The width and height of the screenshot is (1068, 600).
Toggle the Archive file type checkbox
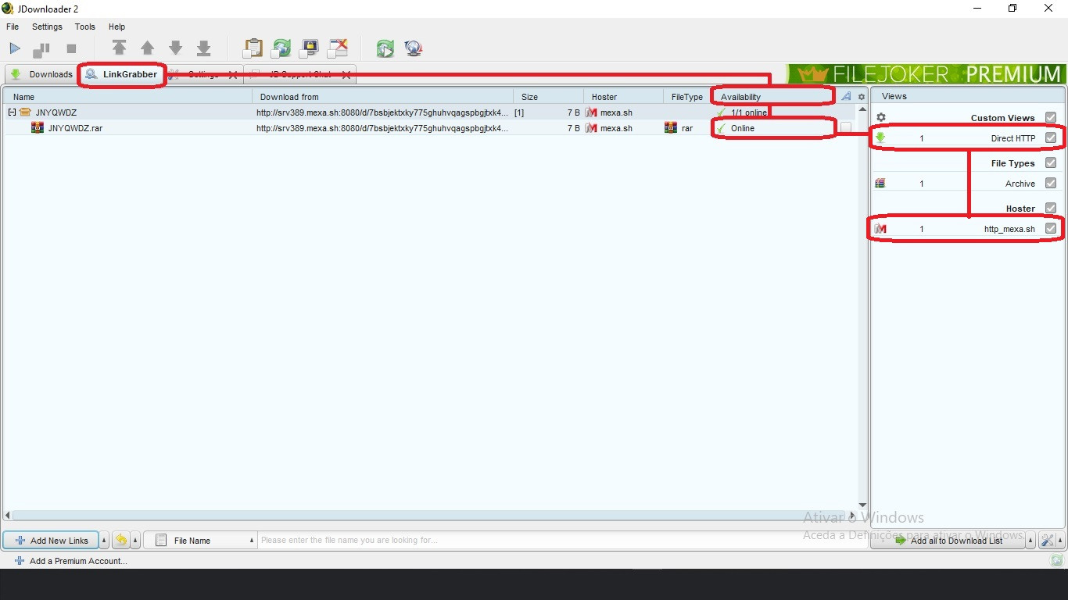(x=1051, y=183)
